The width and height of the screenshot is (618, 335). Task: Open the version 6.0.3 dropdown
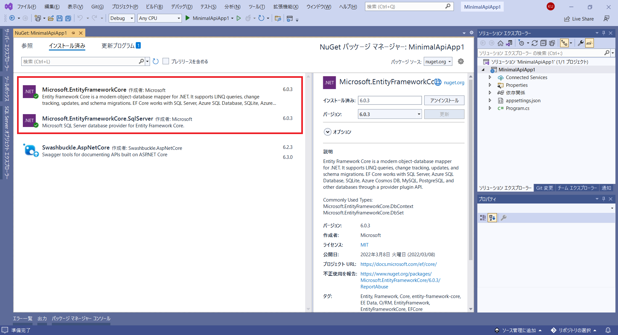pos(390,114)
